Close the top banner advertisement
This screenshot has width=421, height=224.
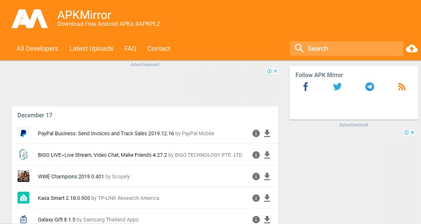point(275,71)
